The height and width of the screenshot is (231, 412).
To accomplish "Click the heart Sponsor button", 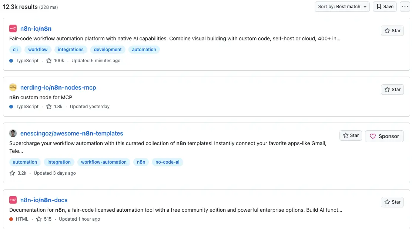I will tap(384, 136).
